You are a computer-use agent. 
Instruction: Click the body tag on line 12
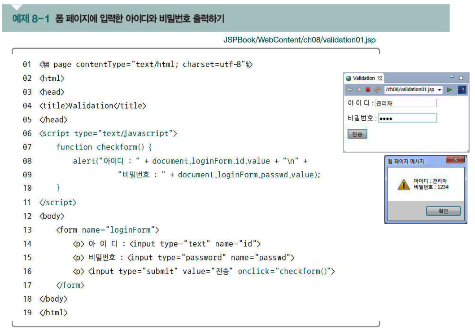(x=52, y=216)
